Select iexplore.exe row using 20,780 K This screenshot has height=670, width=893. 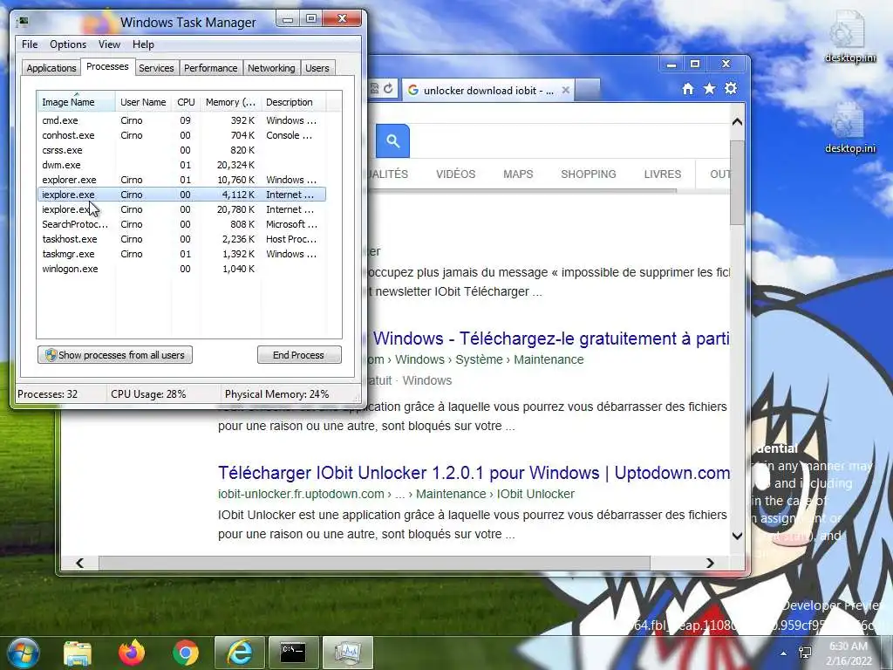pos(181,209)
